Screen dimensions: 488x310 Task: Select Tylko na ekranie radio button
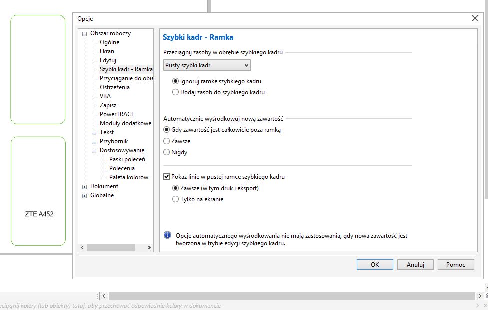pos(175,199)
